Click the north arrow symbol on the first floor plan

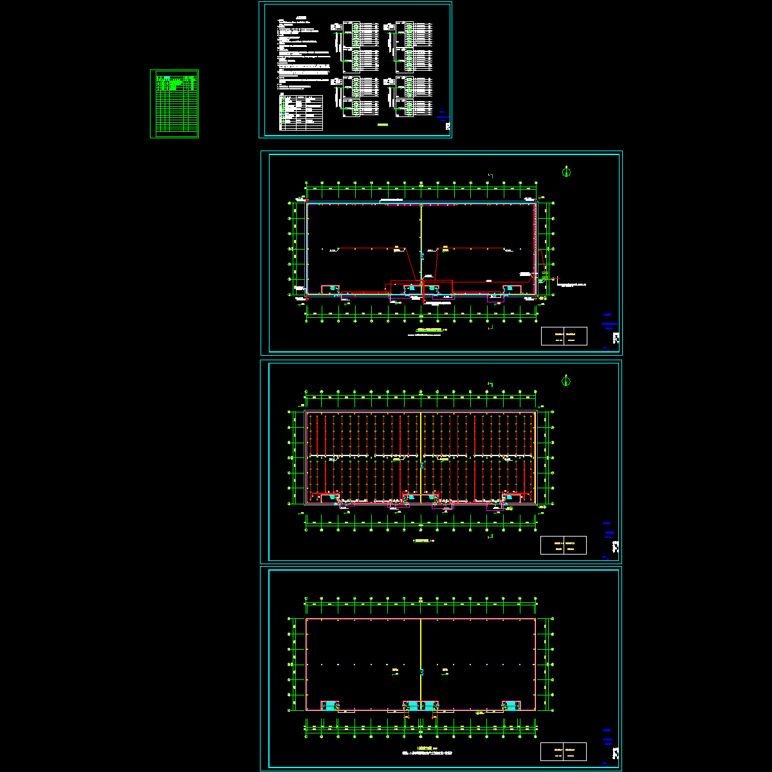pos(566,171)
